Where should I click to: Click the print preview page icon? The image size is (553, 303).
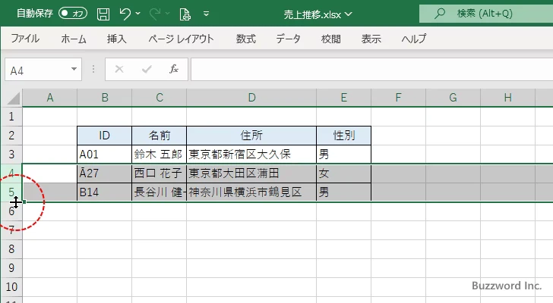click(185, 14)
